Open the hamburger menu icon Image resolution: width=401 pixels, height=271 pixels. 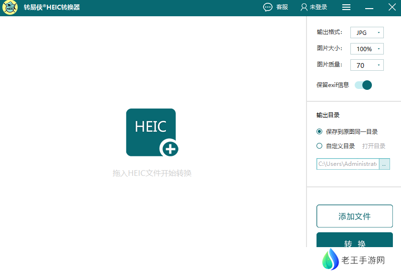pyautogui.click(x=347, y=7)
